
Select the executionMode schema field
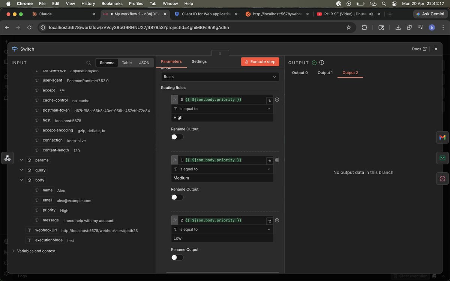pyautogui.click(x=45, y=240)
